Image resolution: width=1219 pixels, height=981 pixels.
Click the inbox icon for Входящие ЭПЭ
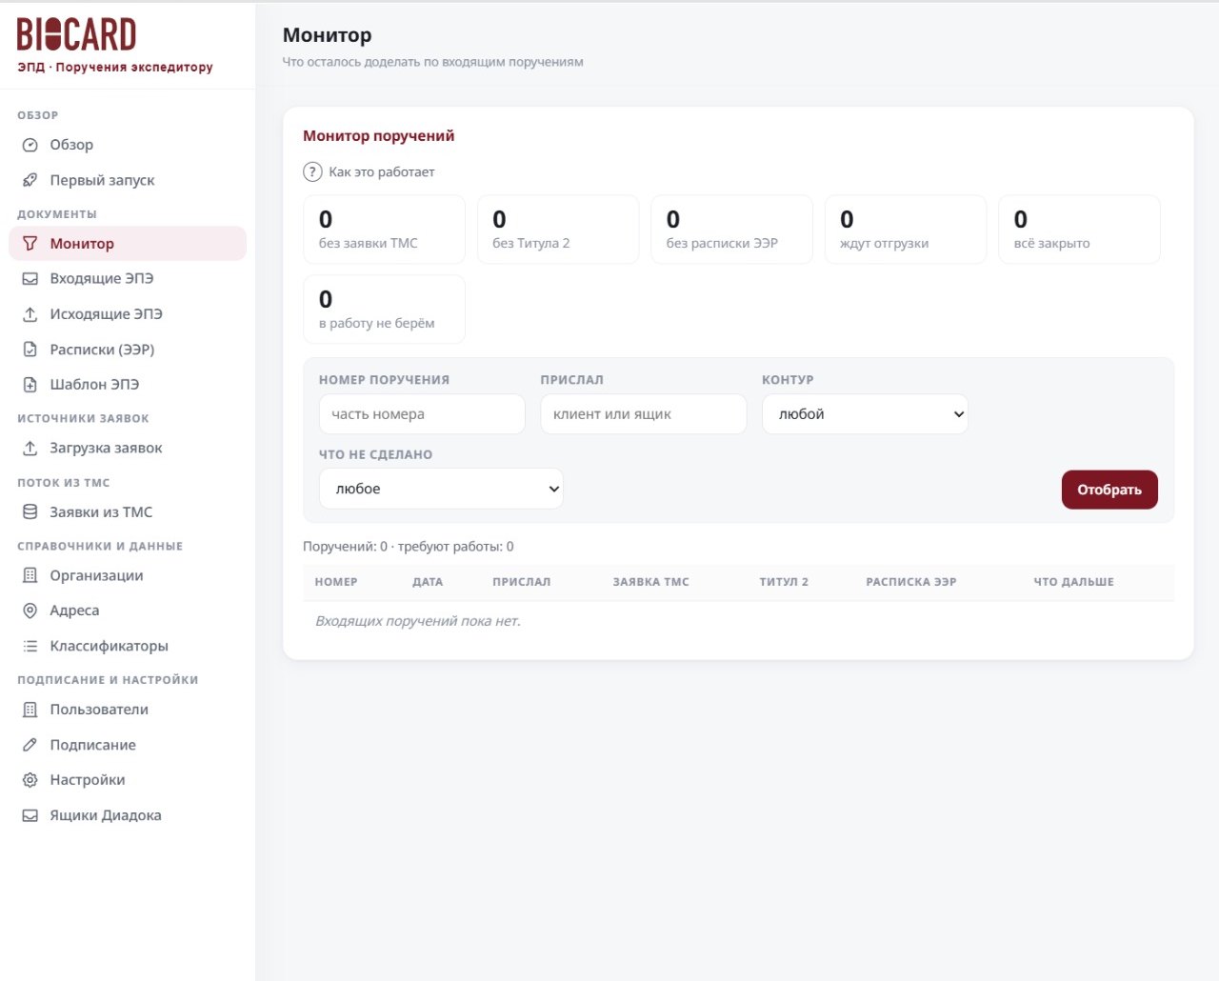(x=30, y=279)
